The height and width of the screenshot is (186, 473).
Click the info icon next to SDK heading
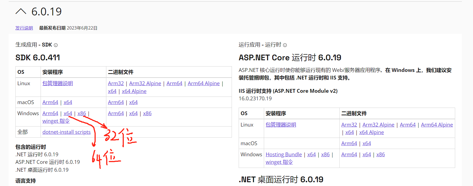click(x=56, y=45)
